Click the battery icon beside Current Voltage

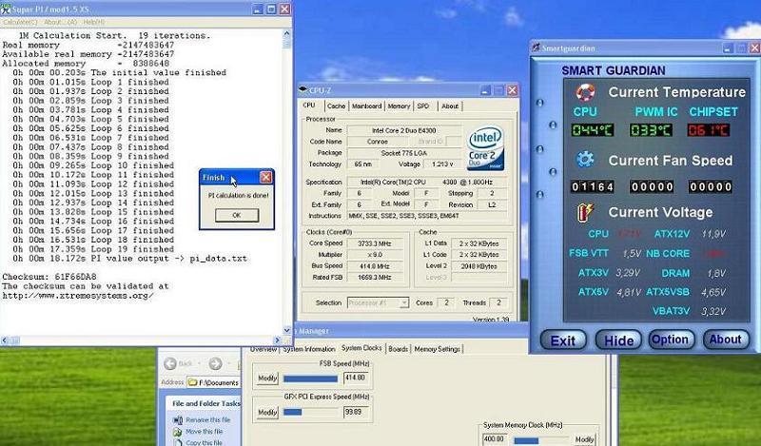[585, 212]
